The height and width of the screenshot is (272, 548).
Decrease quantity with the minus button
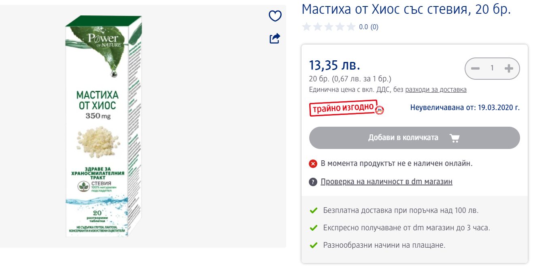point(476,68)
